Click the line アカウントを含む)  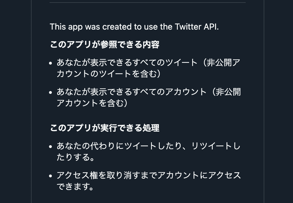[92, 103]
